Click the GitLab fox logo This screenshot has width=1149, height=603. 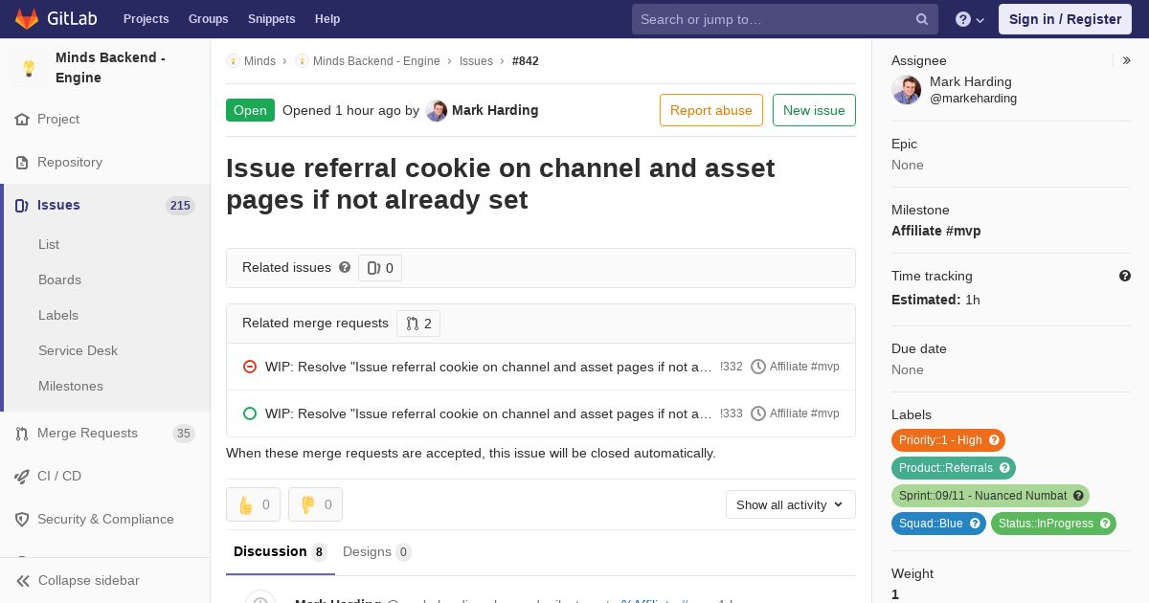[27, 18]
